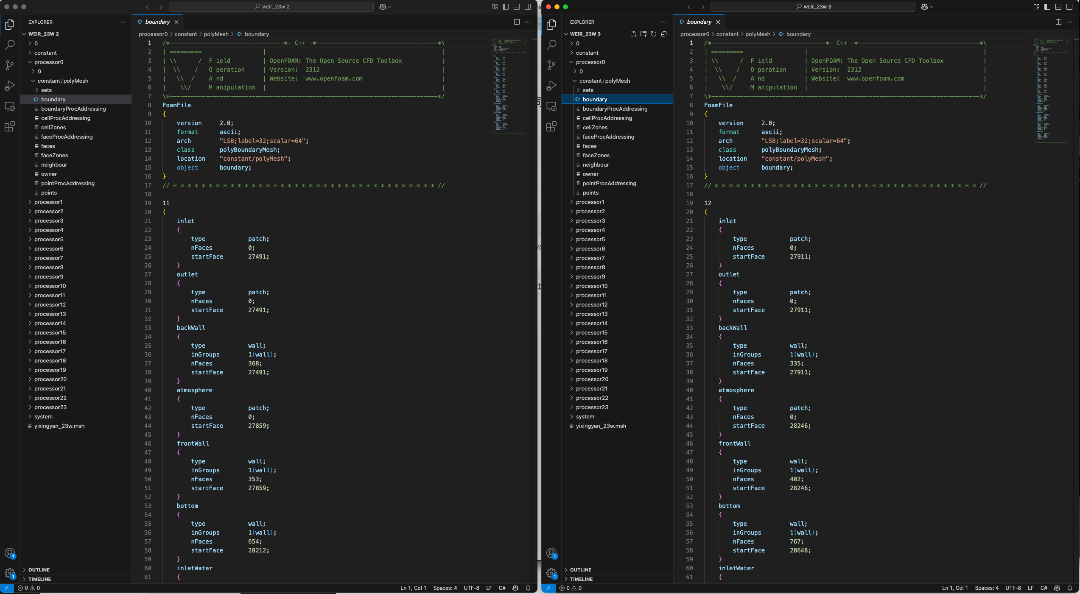The image size is (1080, 594).
Task: Click the C# language mode in left status bar
Action: (x=502, y=588)
